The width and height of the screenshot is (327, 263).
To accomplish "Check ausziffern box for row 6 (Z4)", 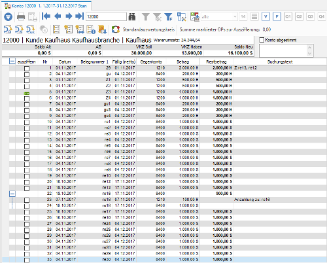I will pos(27,99).
